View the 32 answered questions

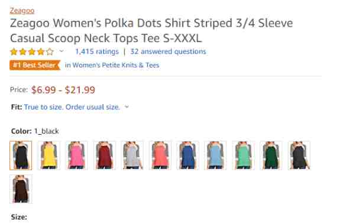(x=168, y=51)
